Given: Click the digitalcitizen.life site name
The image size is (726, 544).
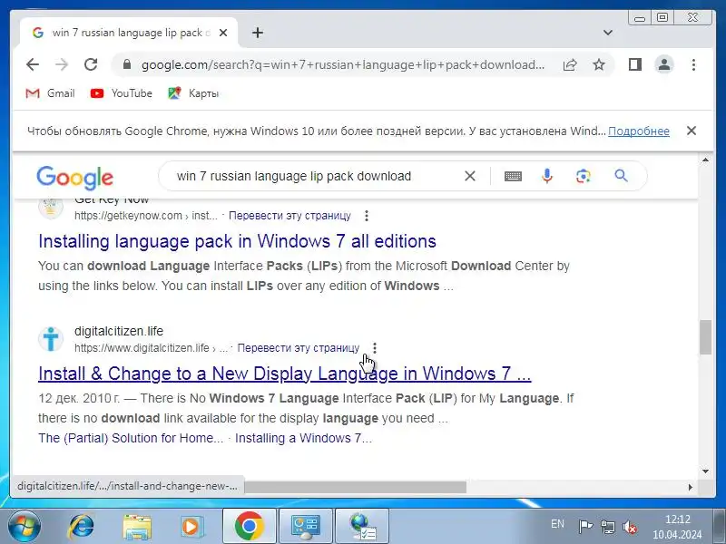Looking at the screenshot, I should pyautogui.click(x=119, y=331).
